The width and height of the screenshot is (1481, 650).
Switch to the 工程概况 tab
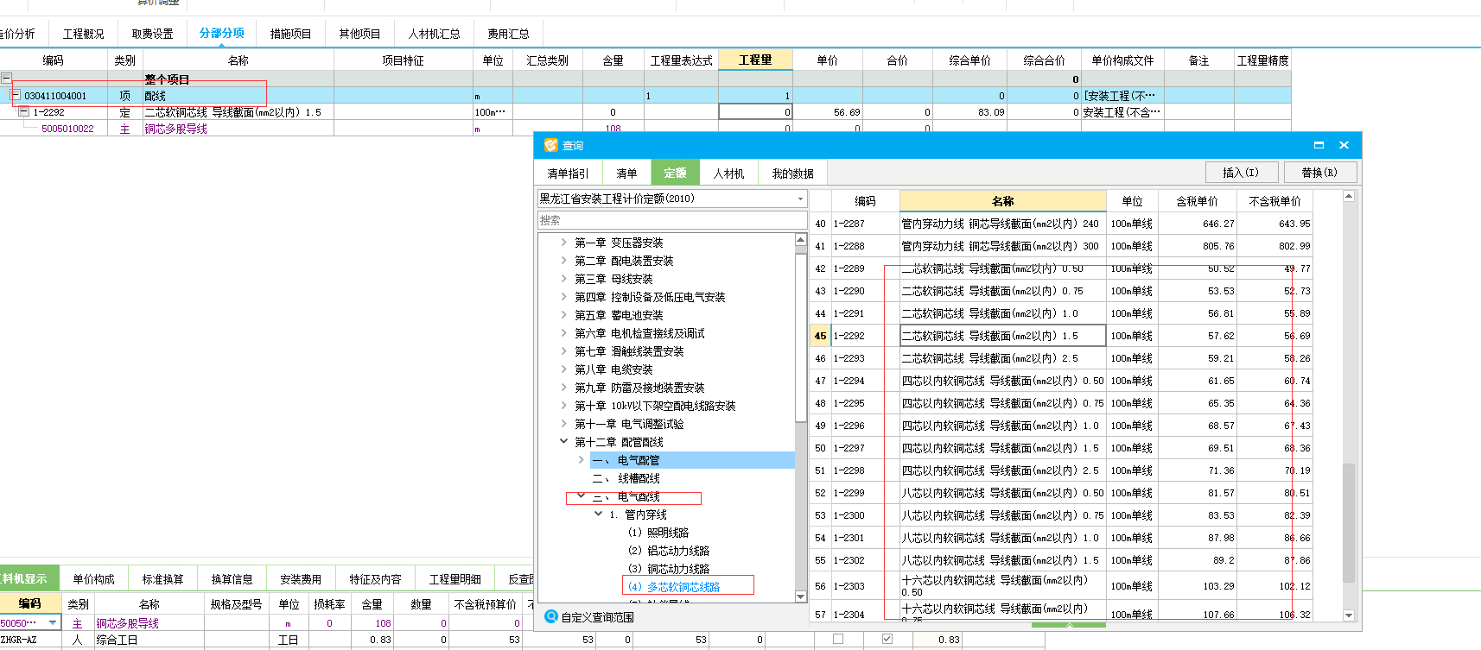click(x=83, y=34)
